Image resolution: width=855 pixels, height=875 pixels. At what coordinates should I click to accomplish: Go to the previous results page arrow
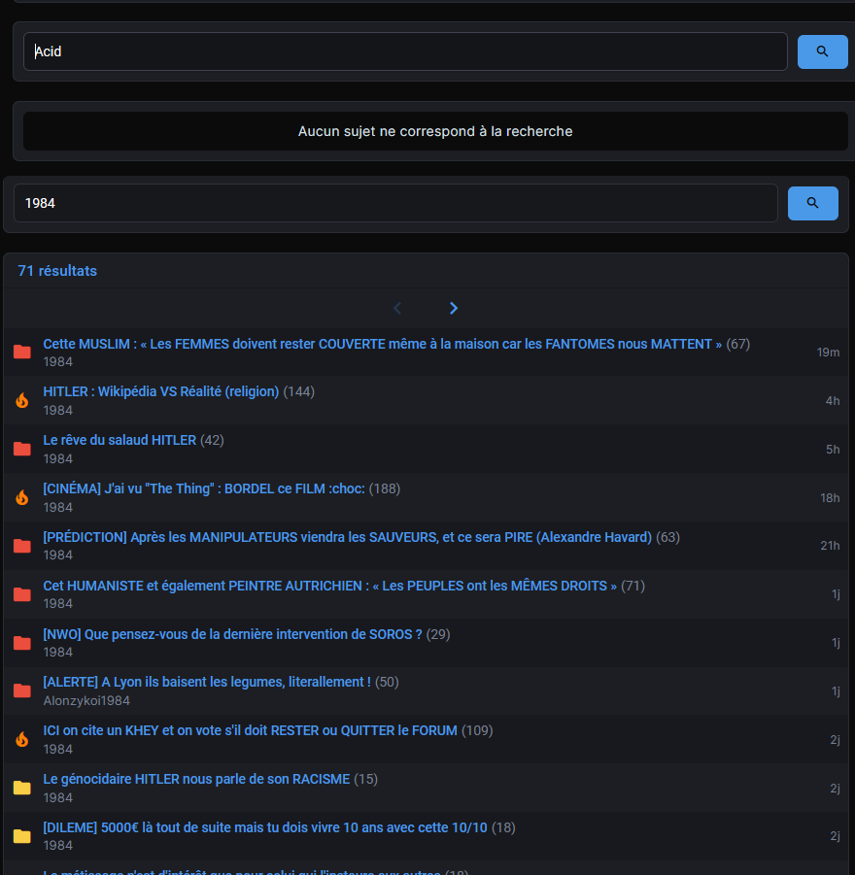click(x=396, y=308)
